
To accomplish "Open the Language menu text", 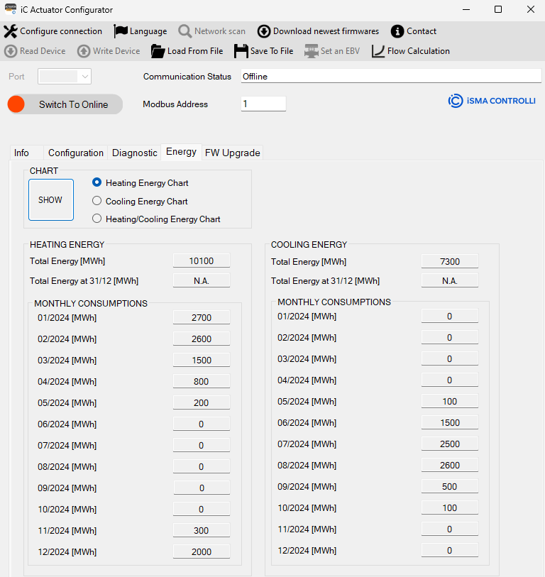I will point(148,32).
